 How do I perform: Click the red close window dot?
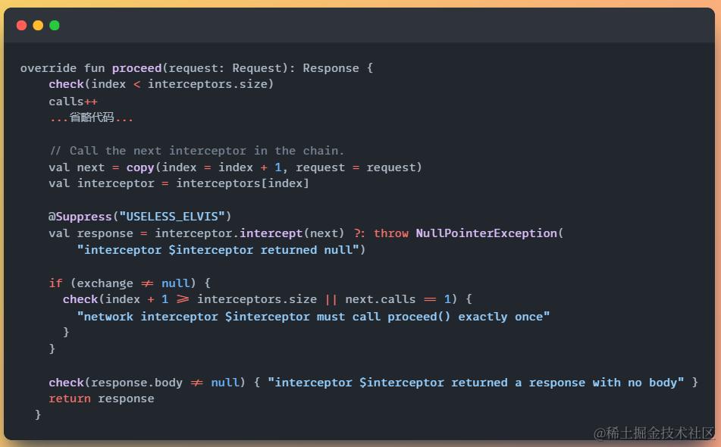(22, 25)
